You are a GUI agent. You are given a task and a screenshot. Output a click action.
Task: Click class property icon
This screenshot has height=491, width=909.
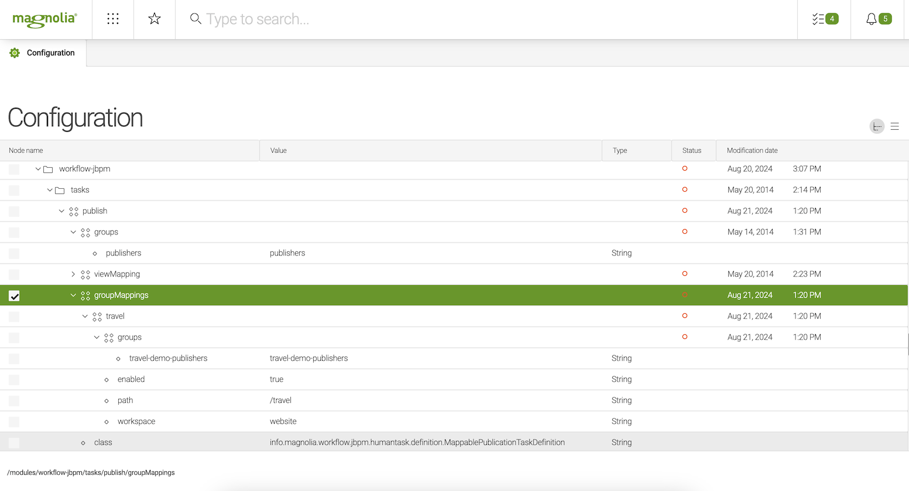(83, 443)
